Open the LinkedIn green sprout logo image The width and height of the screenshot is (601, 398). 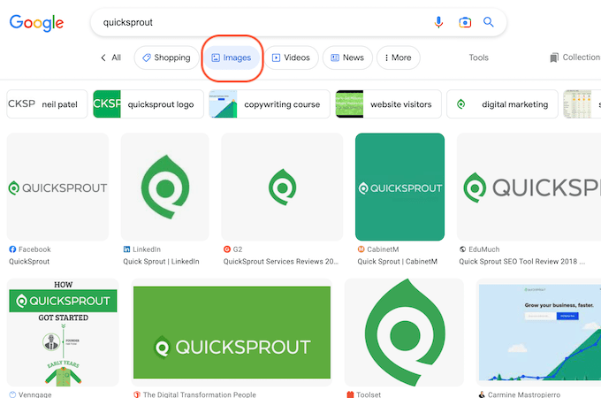point(164,187)
